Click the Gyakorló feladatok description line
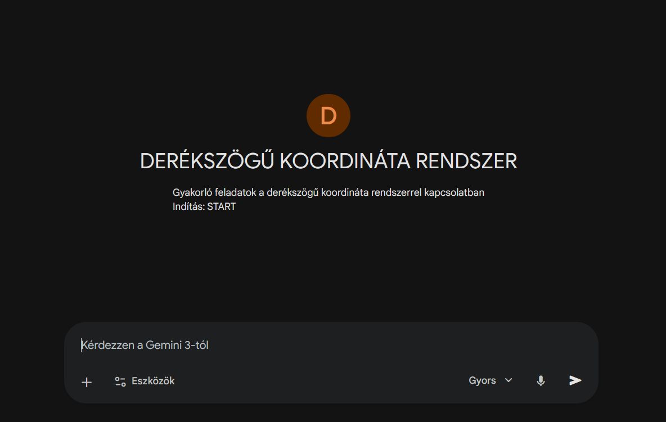This screenshot has height=422, width=666. 328,192
